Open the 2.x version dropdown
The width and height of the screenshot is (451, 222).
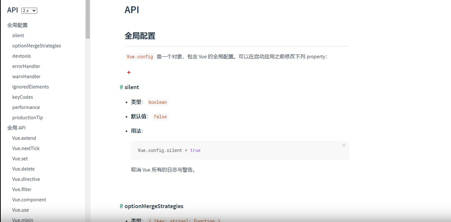click(x=29, y=11)
